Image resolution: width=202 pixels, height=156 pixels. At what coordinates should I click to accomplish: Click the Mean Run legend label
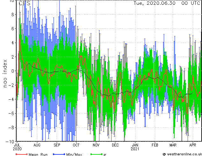38,154
